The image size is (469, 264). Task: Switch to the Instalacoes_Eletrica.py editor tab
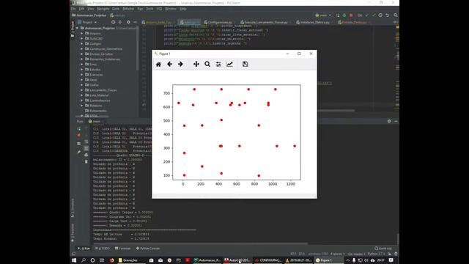[x=314, y=22]
